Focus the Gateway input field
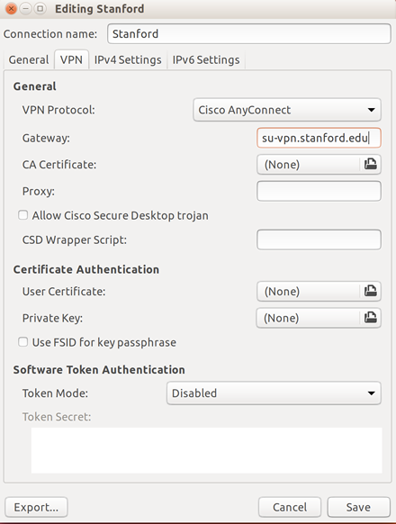 319,138
